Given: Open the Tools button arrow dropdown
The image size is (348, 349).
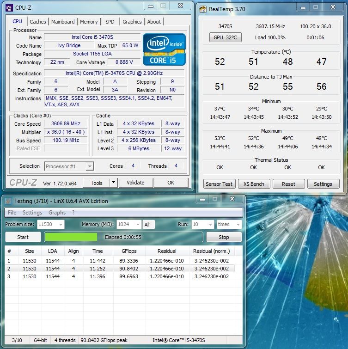Looking at the screenshot, I should click(x=114, y=183).
